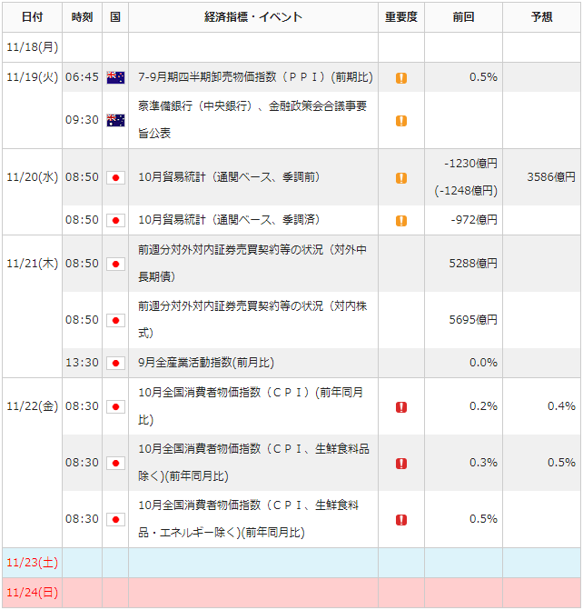The image size is (583, 610).
Task: Click the 予想 column header
Action: (542, 17)
